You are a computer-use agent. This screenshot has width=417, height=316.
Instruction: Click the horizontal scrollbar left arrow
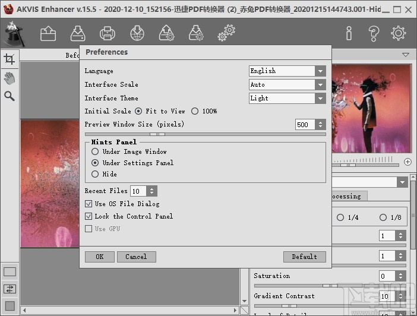click(x=24, y=310)
